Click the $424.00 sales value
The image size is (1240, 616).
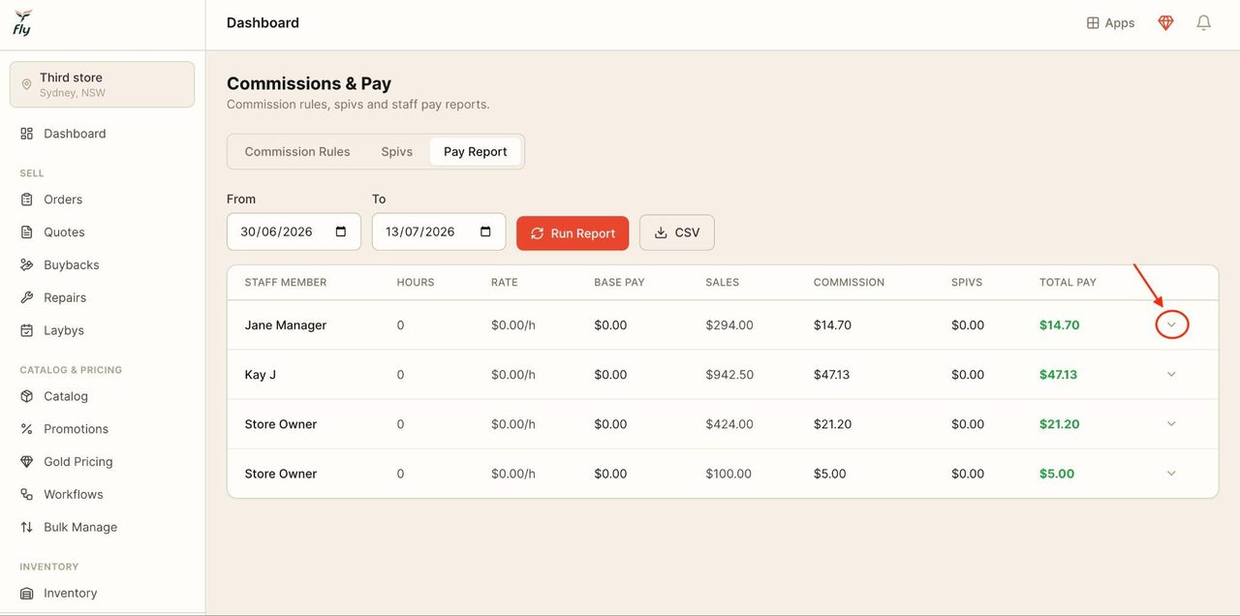click(729, 424)
